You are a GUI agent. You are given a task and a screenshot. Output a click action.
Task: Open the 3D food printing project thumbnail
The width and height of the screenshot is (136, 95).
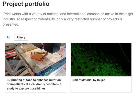pyautogui.click(x=35, y=60)
